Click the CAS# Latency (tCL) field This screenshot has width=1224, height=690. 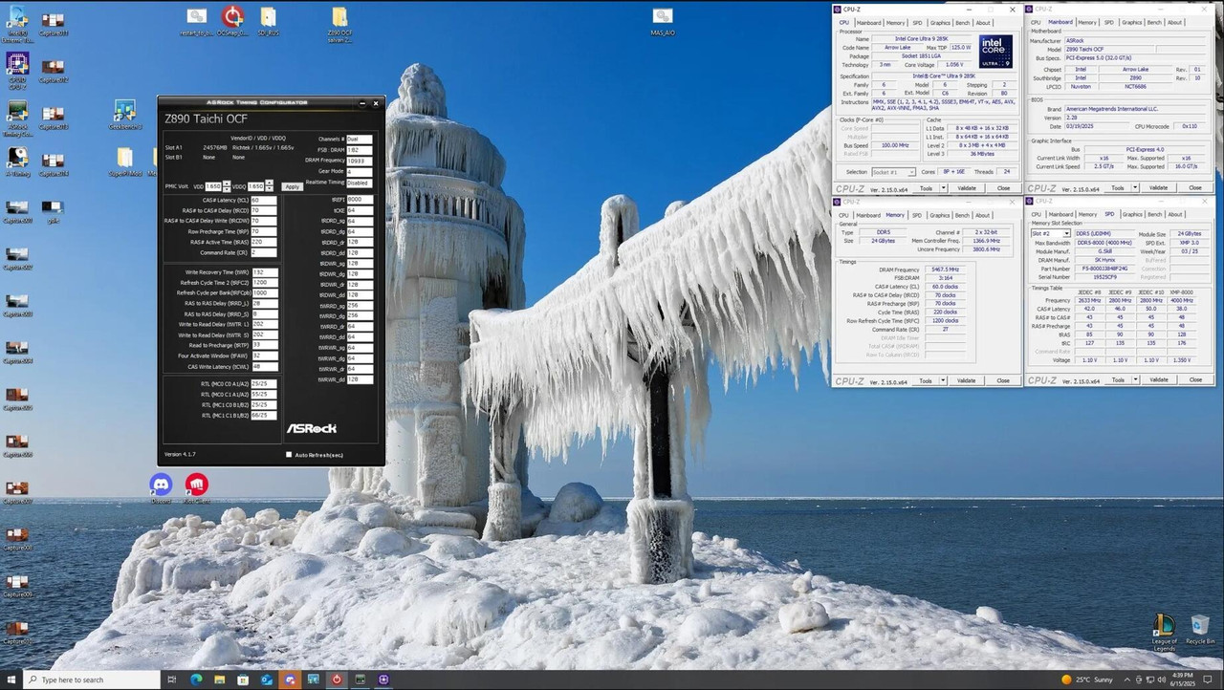click(x=263, y=201)
